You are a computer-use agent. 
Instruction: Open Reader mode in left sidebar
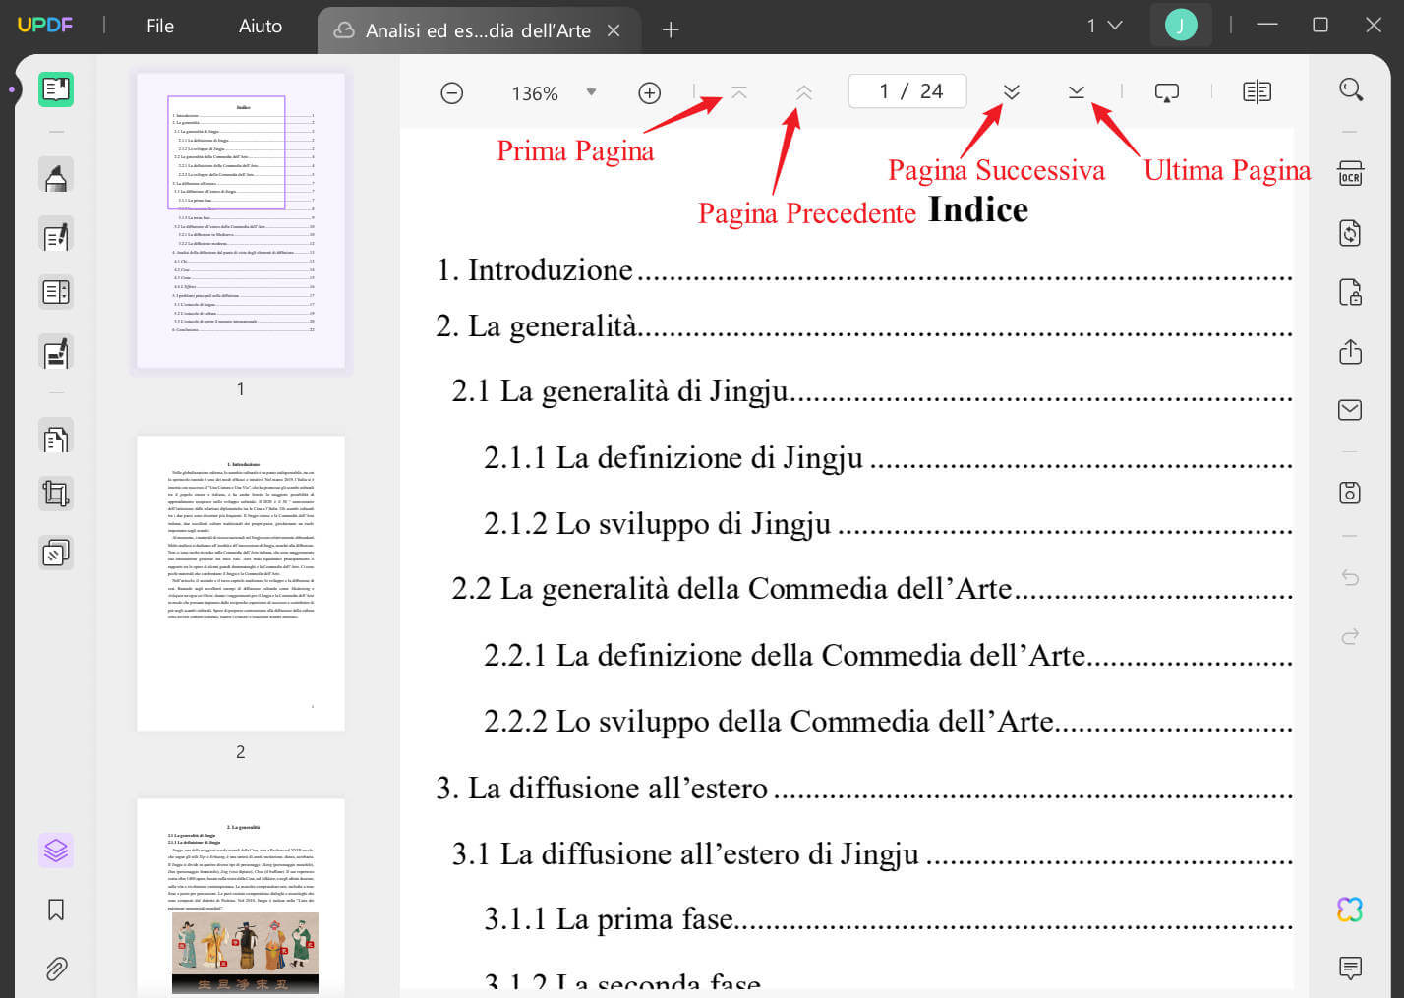pos(56,89)
